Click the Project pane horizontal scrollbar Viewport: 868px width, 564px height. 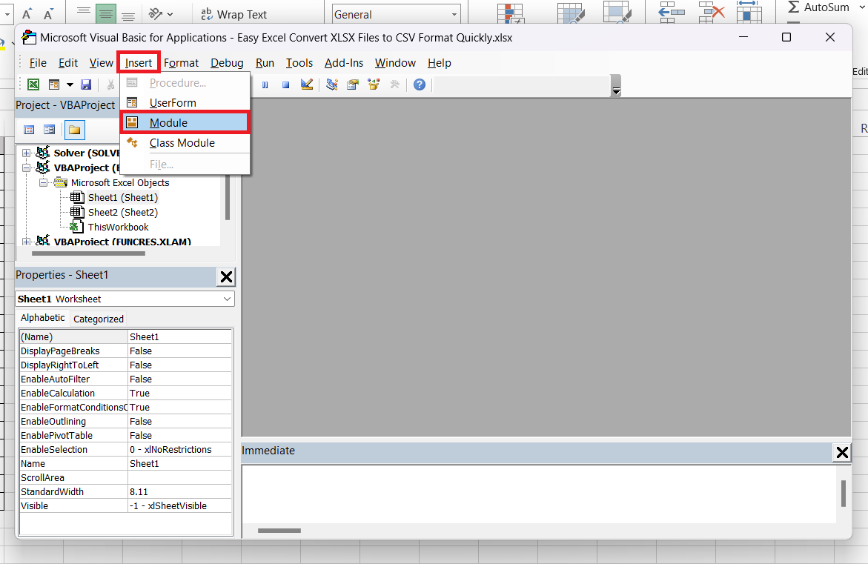pyautogui.click(x=88, y=253)
